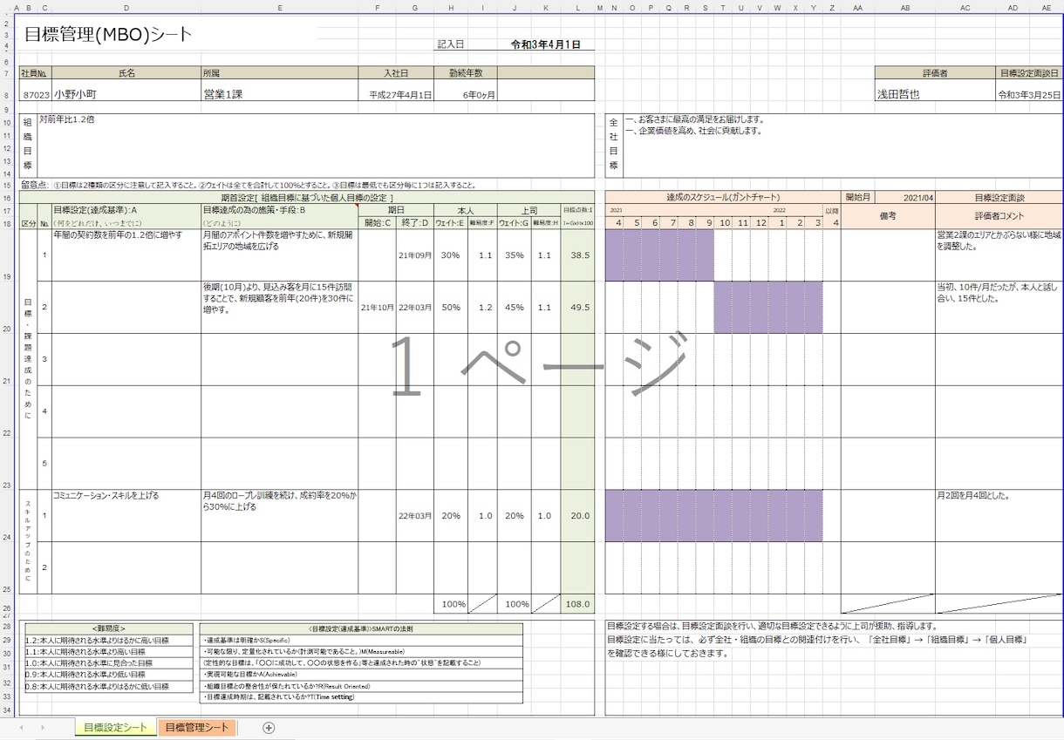The image size is (1064, 740).
Task: Select the score cell 49.5
Action: tap(577, 308)
